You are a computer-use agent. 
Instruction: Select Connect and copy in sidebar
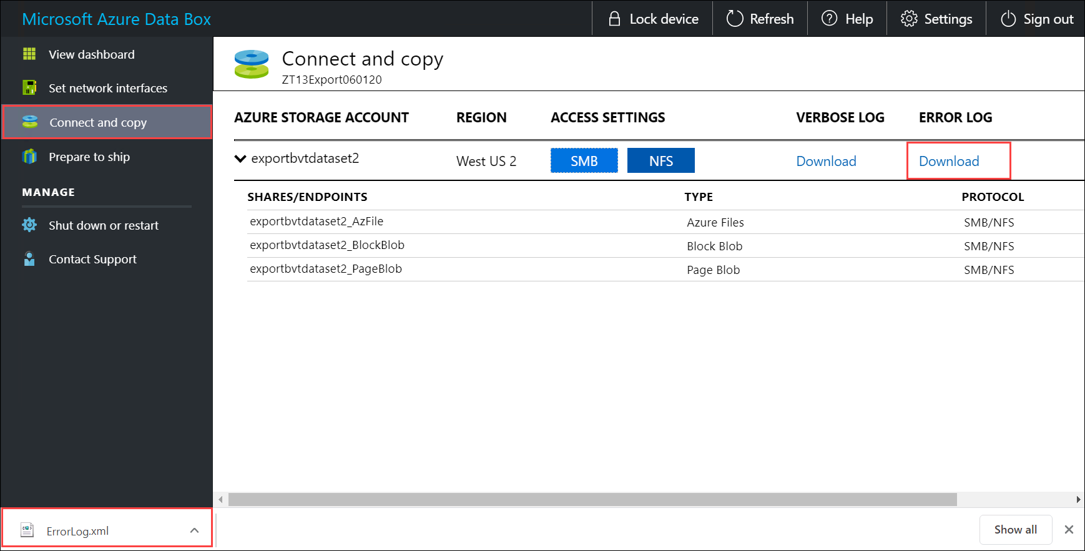coord(98,122)
